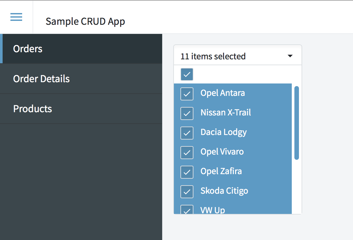Uncheck Opel Zafira

click(x=187, y=172)
